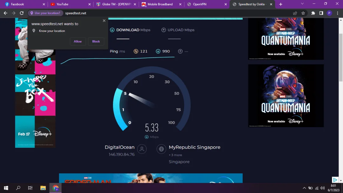
Task: Click the idle ping latency icon showing 121
Action: [x=136, y=51]
